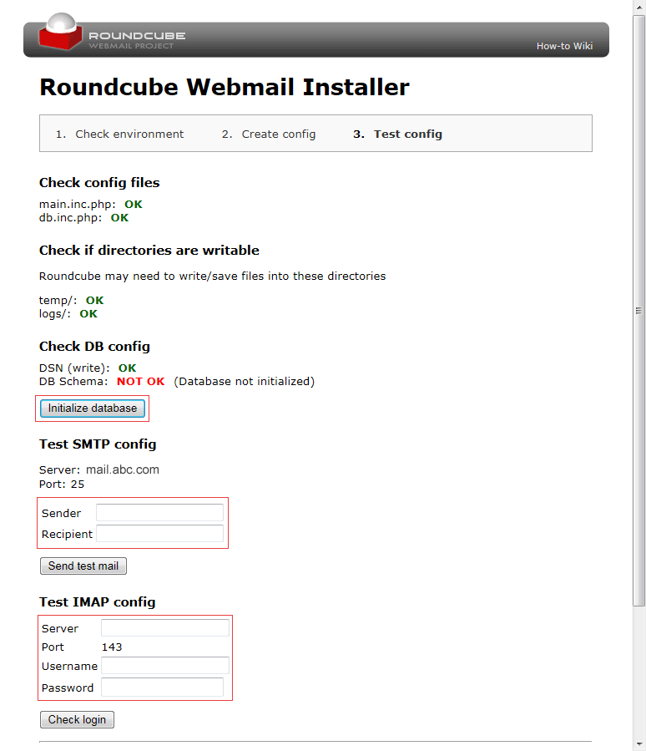Click the scrollbar down arrow

pyautogui.click(x=638, y=744)
